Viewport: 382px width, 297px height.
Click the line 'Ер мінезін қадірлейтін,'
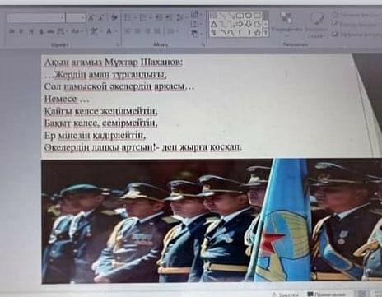(95, 135)
